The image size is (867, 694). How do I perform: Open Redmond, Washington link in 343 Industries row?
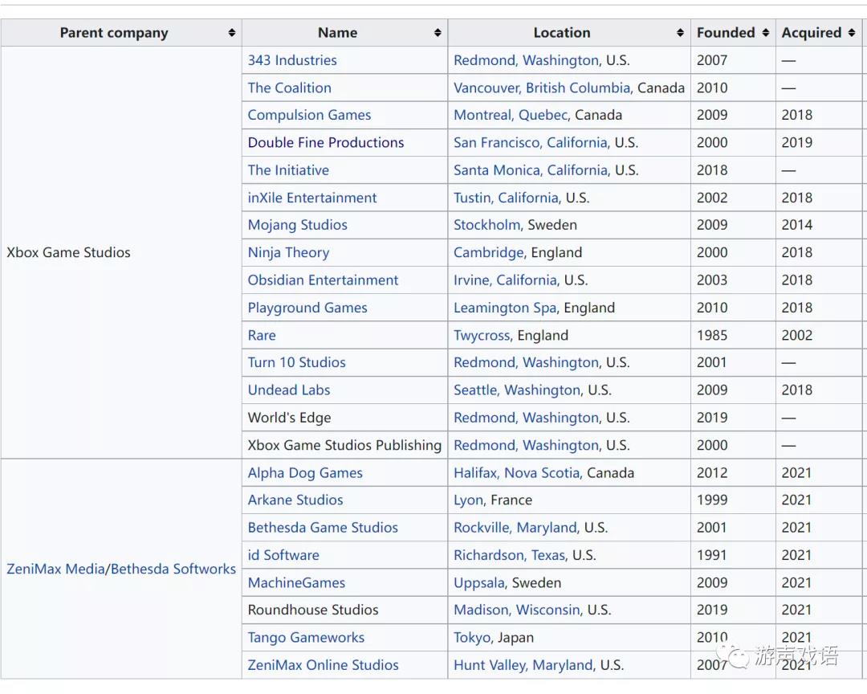pyautogui.click(x=527, y=60)
